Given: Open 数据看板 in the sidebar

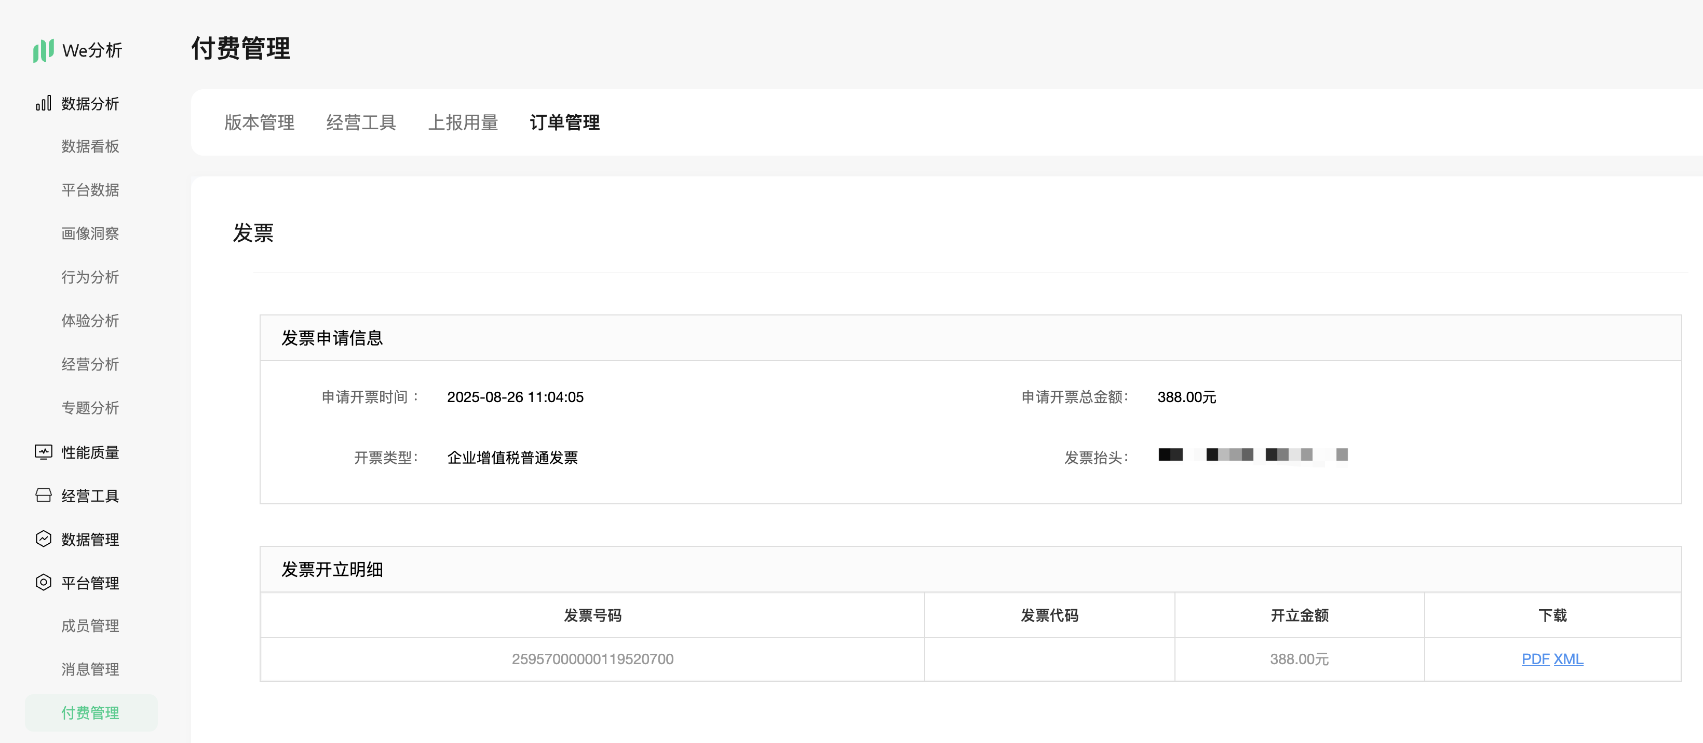Looking at the screenshot, I should [90, 147].
